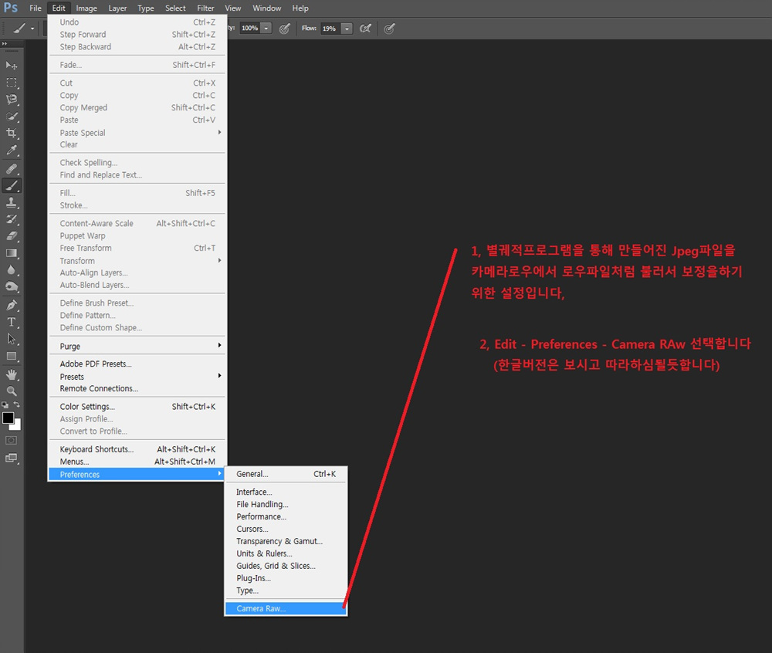Image resolution: width=772 pixels, height=653 pixels.
Task: Select the Clone Stamp tool
Action: pyautogui.click(x=12, y=202)
